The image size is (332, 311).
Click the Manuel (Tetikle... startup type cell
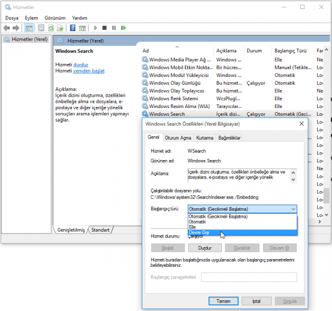(293, 67)
